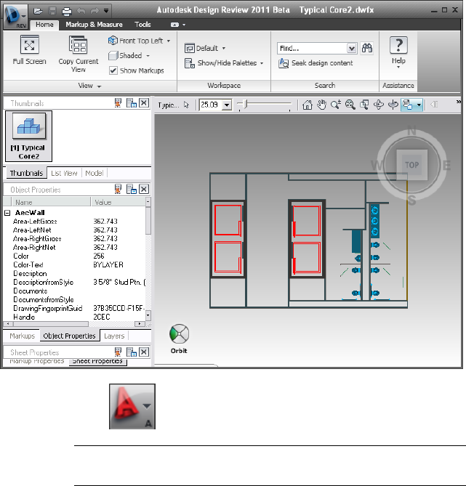Open the Default workspace dropdown
The height and width of the screenshot is (486, 466).
[x=205, y=49]
